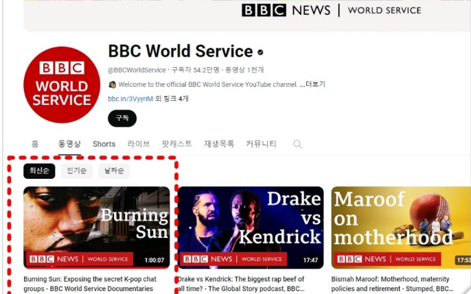Viewport: 471px width, 294px height.
Task: Play the Maroof on motherhood thumbnail
Action: [401, 228]
